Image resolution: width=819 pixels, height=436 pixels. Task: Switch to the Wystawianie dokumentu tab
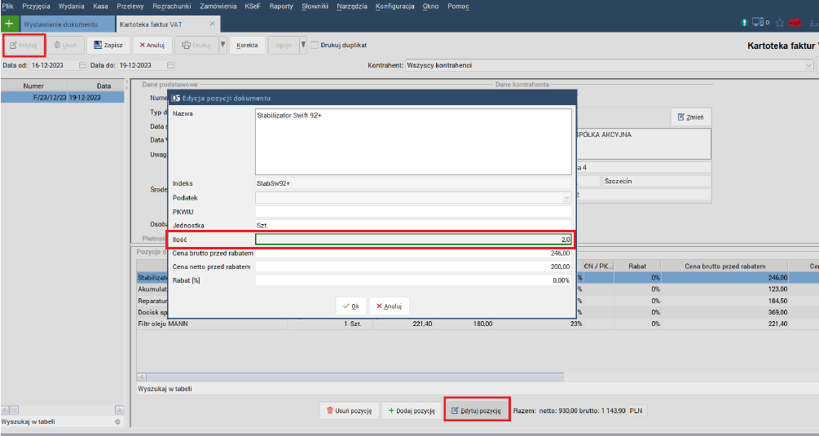[x=65, y=24]
